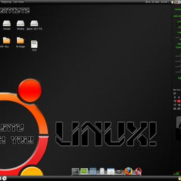Click the mail envelope tray icon

click(172, 2)
